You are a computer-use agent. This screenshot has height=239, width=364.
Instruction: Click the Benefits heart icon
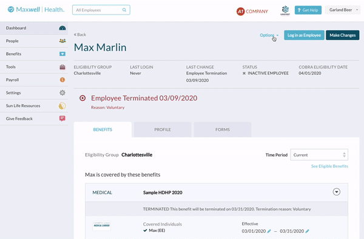62,54
